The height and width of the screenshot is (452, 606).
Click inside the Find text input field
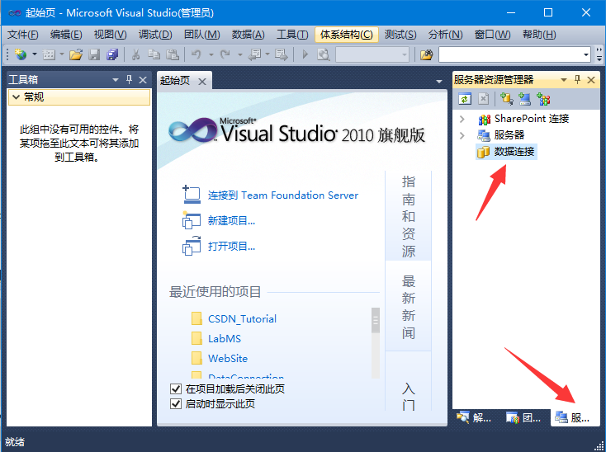[x=510, y=54]
